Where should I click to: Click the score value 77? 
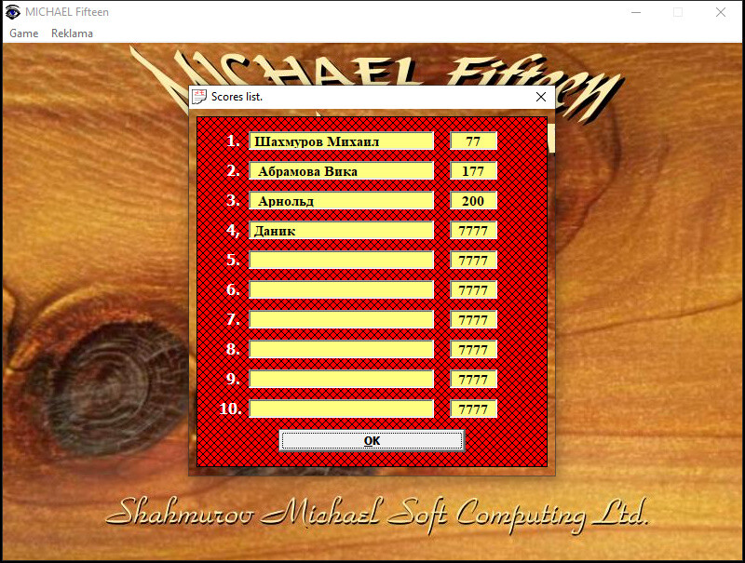point(473,141)
